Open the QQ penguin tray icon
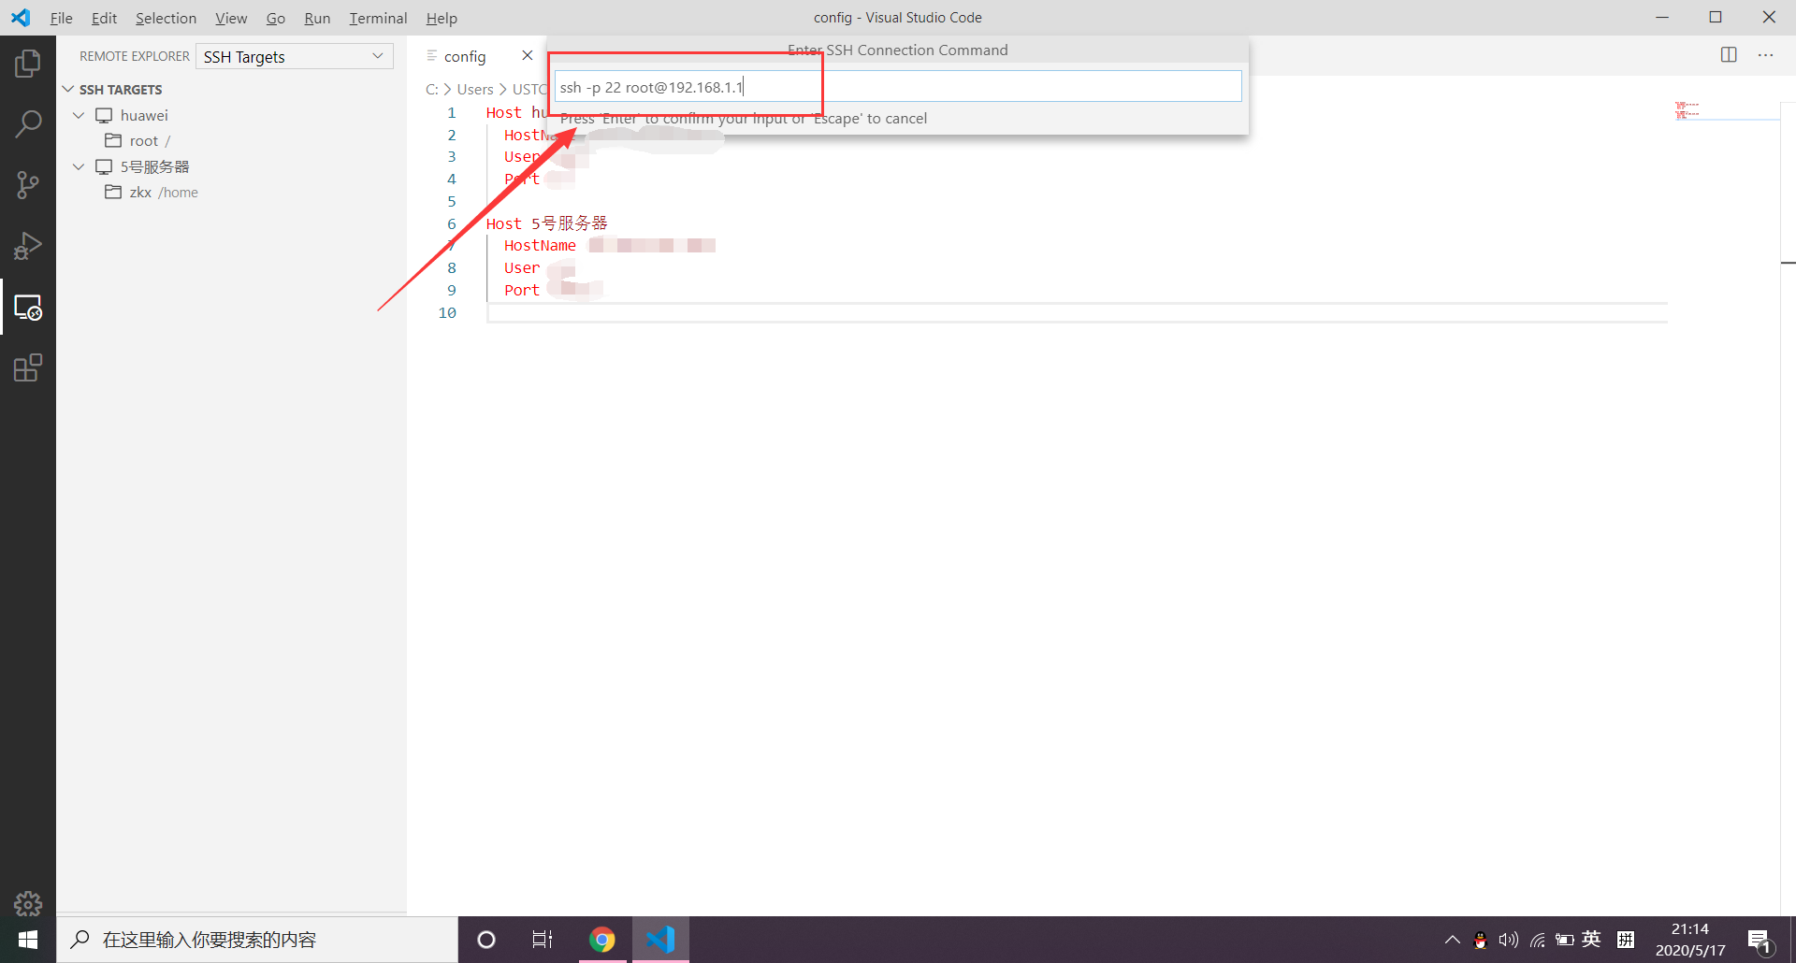This screenshot has width=1796, height=963. click(1480, 940)
